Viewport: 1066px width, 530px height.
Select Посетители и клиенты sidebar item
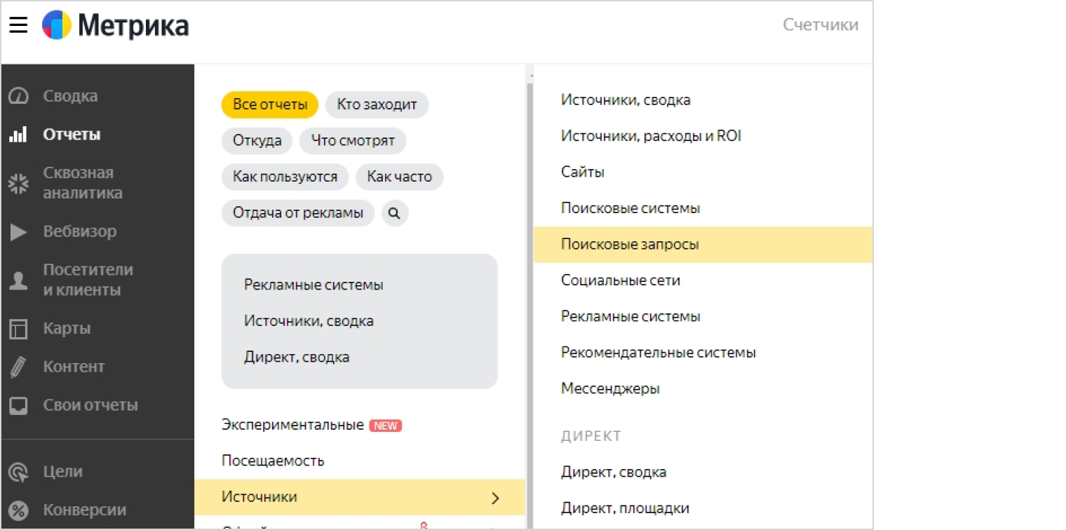point(88,280)
